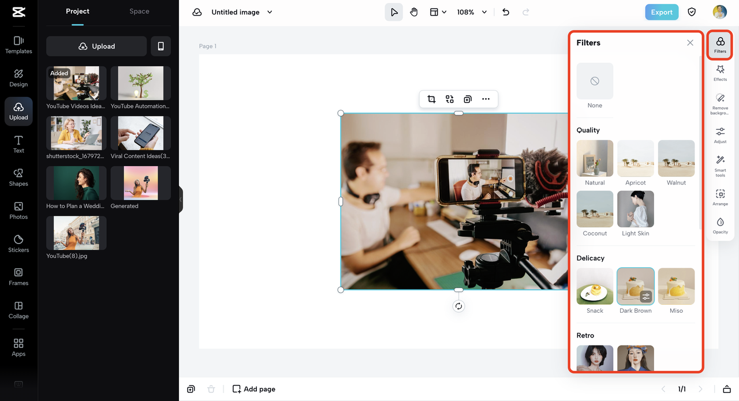Open the 108% zoom level dropdown
The image size is (739, 401).
(x=472, y=12)
